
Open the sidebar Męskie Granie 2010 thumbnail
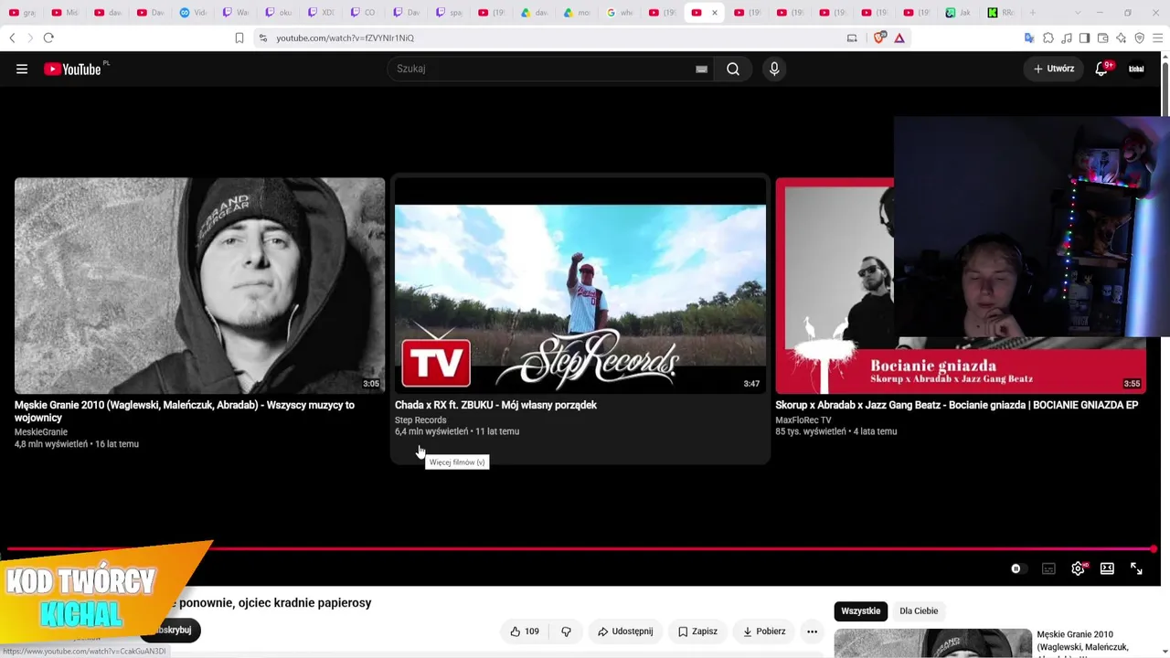[933, 643]
